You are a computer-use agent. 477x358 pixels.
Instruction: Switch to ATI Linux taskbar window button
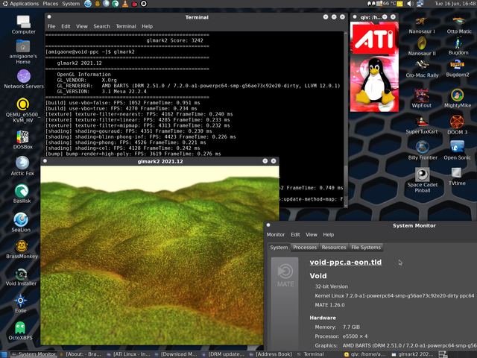click(128, 354)
